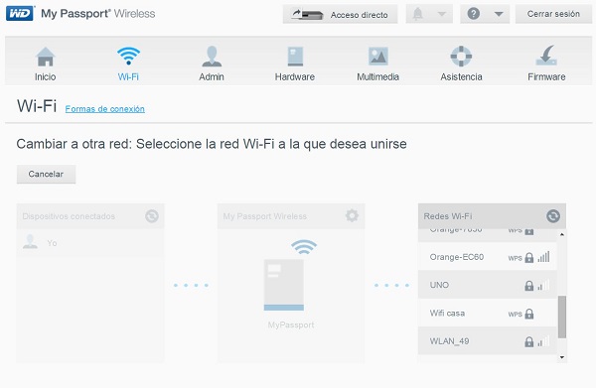The image size is (596, 388).
Task: Open the Multimedia tab
Action: 377,64
